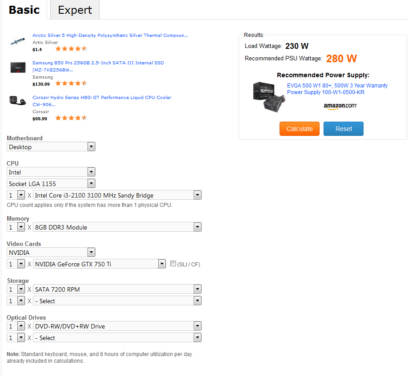The width and height of the screenshot is (408, 376).
Task: Click the $1.4 Arctic Silver price
Action: tap(37, 50)
